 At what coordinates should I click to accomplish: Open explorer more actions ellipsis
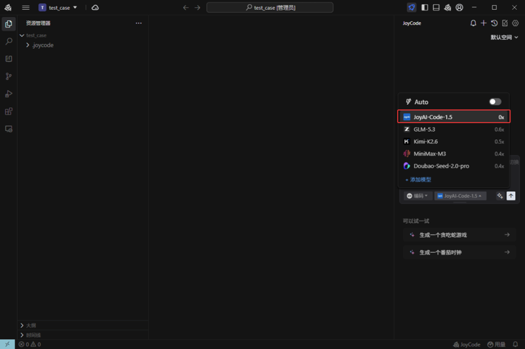(x=138, y=23)
